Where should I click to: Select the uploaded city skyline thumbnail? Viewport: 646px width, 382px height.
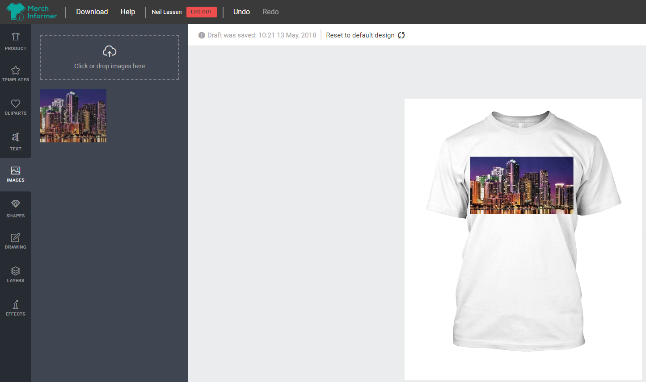[73, 116]
